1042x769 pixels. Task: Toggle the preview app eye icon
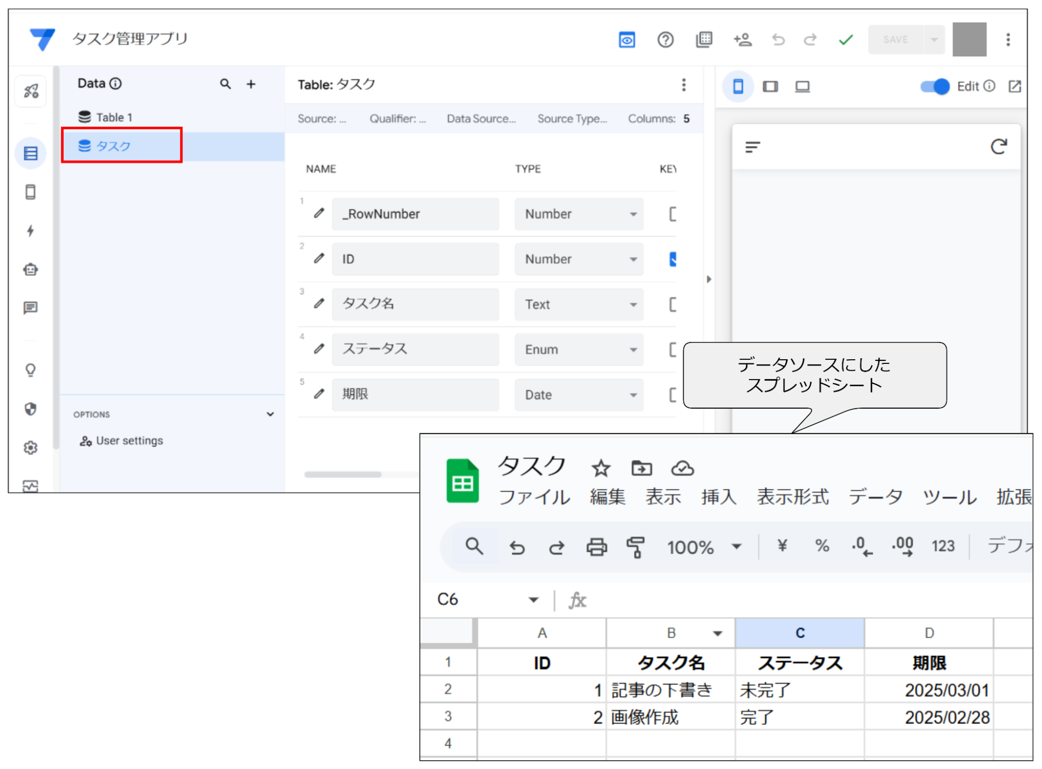click(627, 40)
